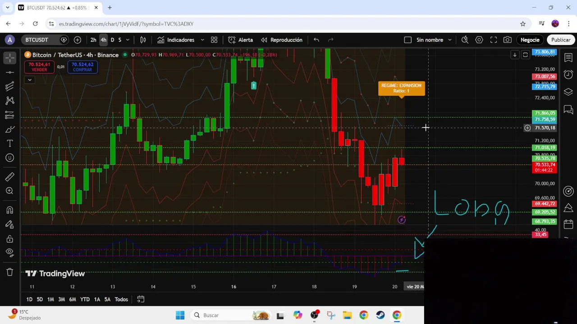Toggle hide all drawings eye icon

click(x=9, y=253)
